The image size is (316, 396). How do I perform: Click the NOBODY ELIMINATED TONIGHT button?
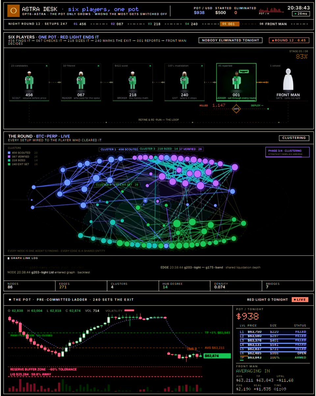tap(230, 40)
